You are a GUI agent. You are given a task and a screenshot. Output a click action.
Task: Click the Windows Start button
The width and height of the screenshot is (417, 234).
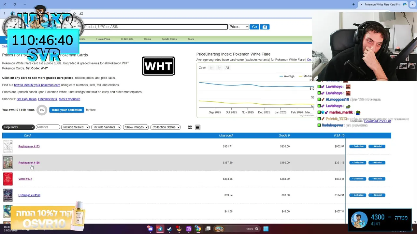tap(266, 229)
